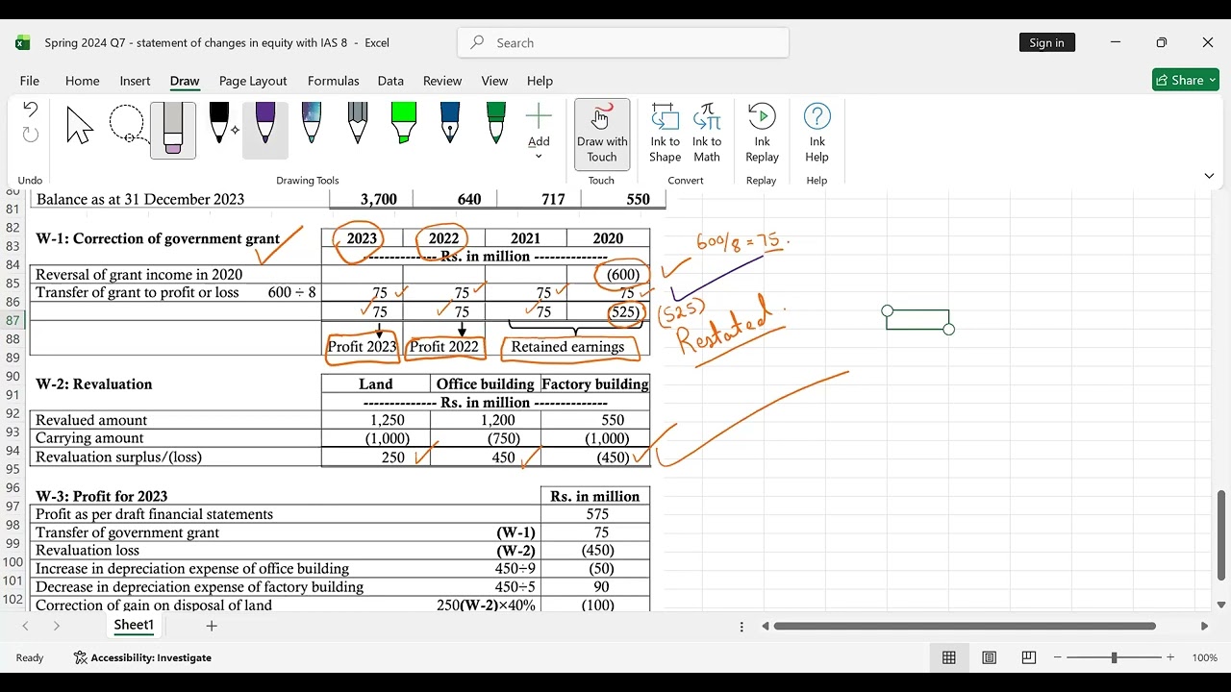
Task: Click the Undo arrow icon
Action: click(30, 110)
